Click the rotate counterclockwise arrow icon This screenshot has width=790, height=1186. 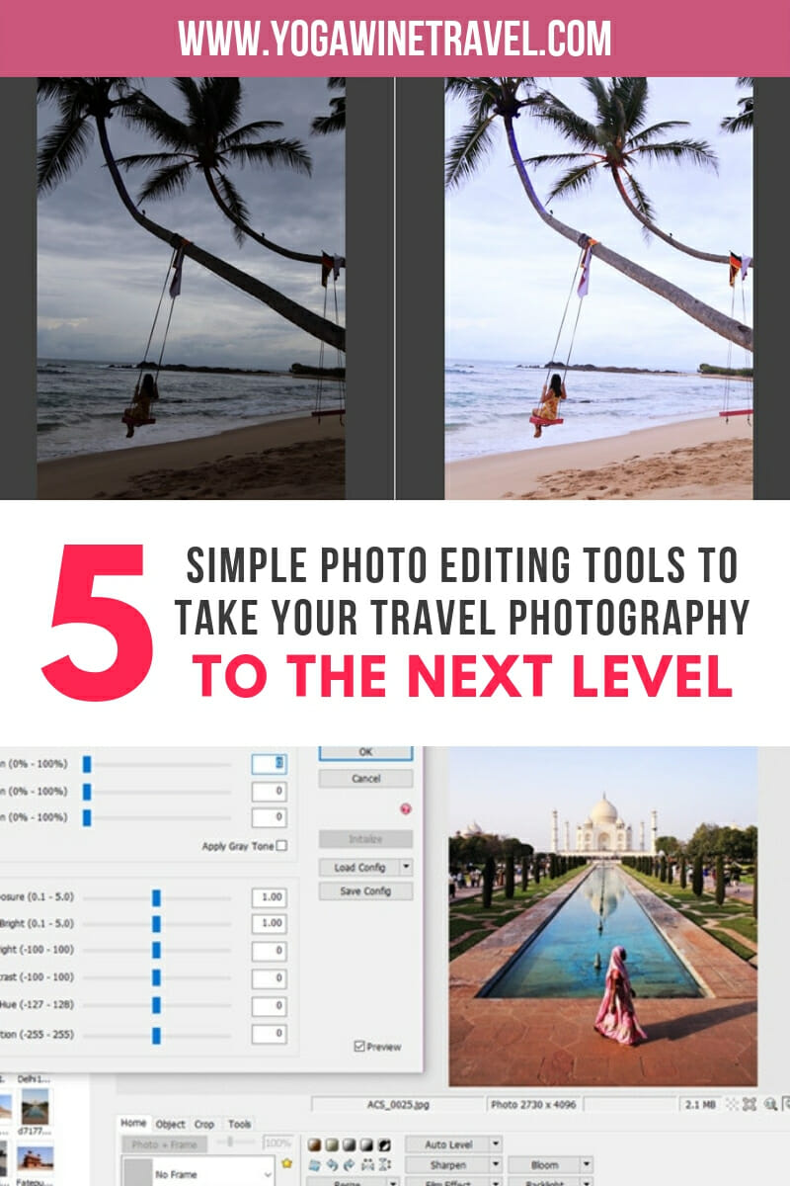click(x=332, y=1163)
